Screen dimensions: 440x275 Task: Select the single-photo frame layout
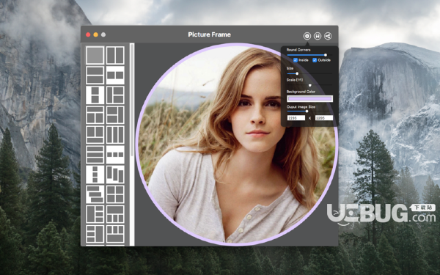point(95,55)
